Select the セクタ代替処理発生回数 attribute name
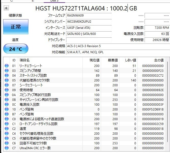The image size is (170, 153). point(37,133)
